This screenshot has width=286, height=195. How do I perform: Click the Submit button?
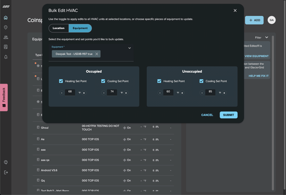[229, 115]
